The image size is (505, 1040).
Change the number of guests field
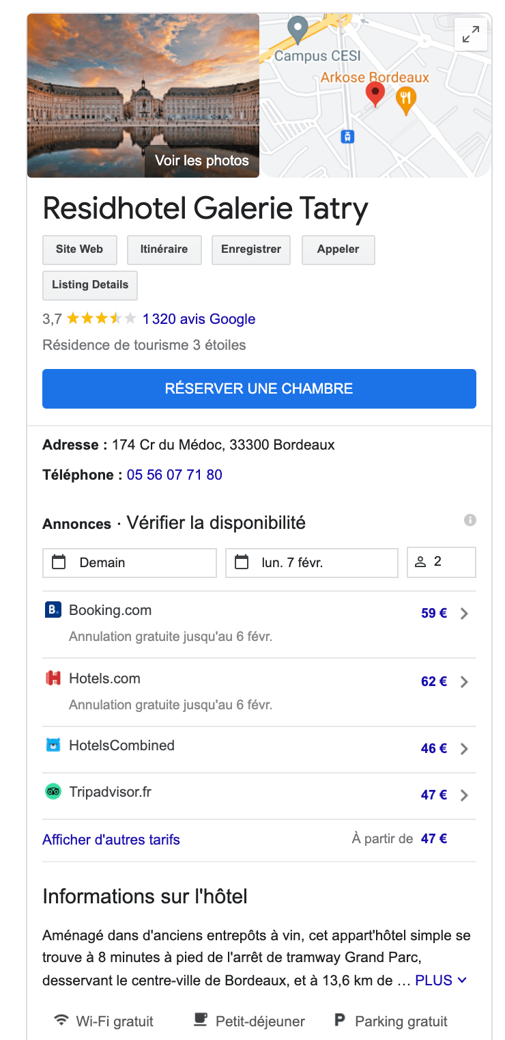441,562
